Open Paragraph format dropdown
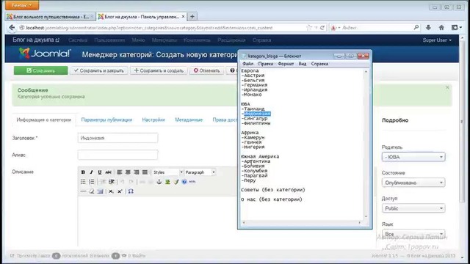The width and height of the screenshot is (470, 264). click(x=200, y=172)
